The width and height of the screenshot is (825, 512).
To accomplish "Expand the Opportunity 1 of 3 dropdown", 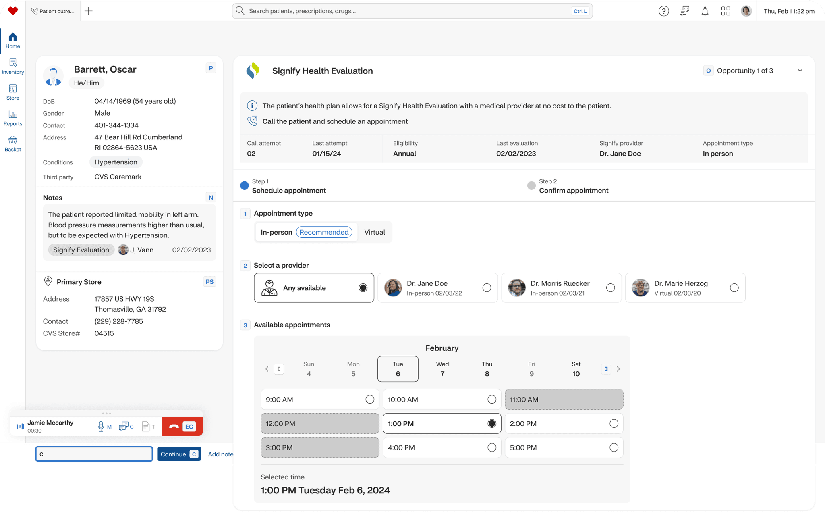I will pos(800,71).
